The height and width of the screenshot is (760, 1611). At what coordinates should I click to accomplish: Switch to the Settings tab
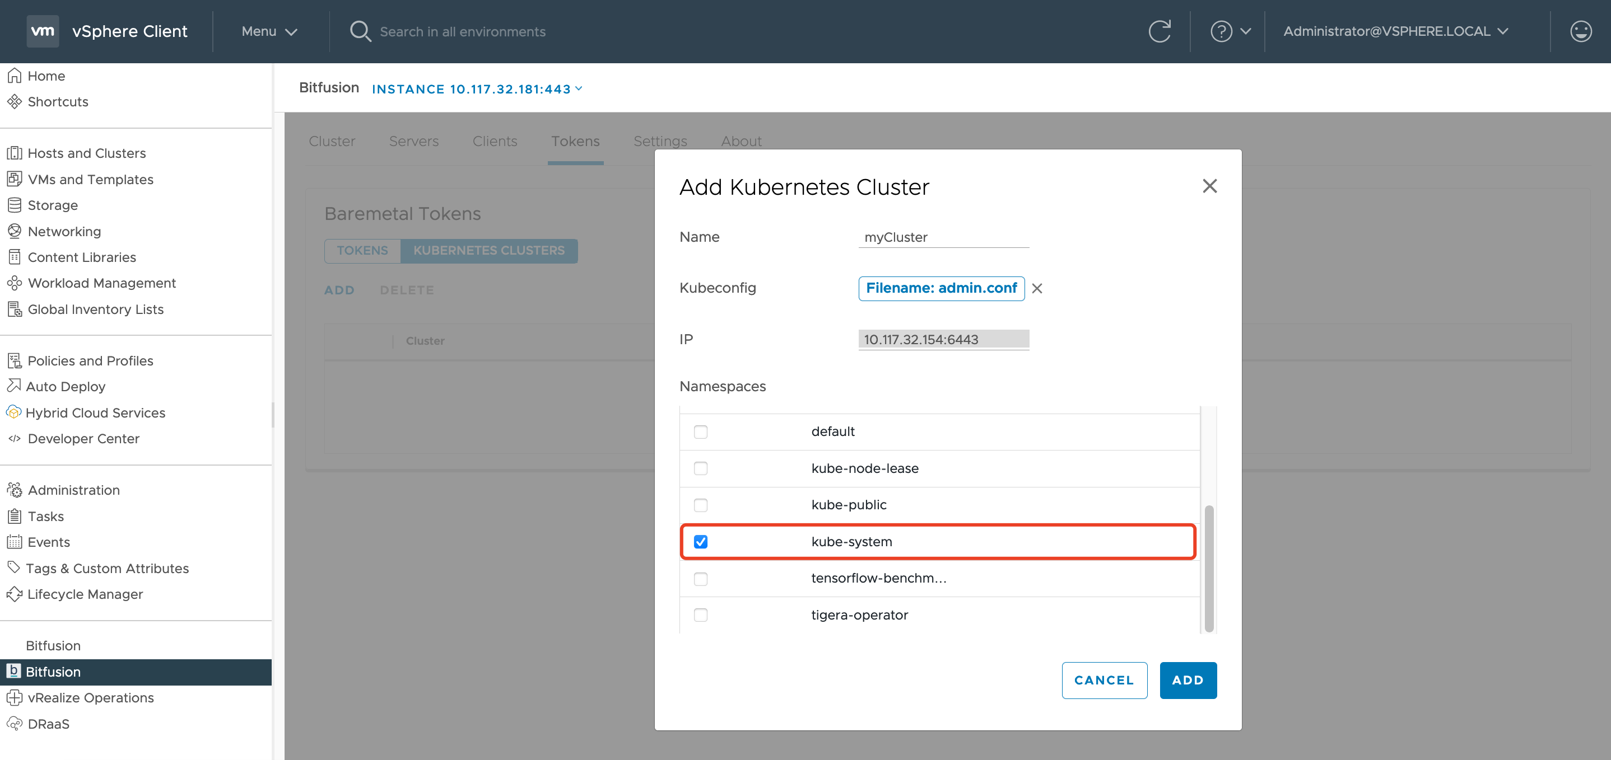coord(660,141)
